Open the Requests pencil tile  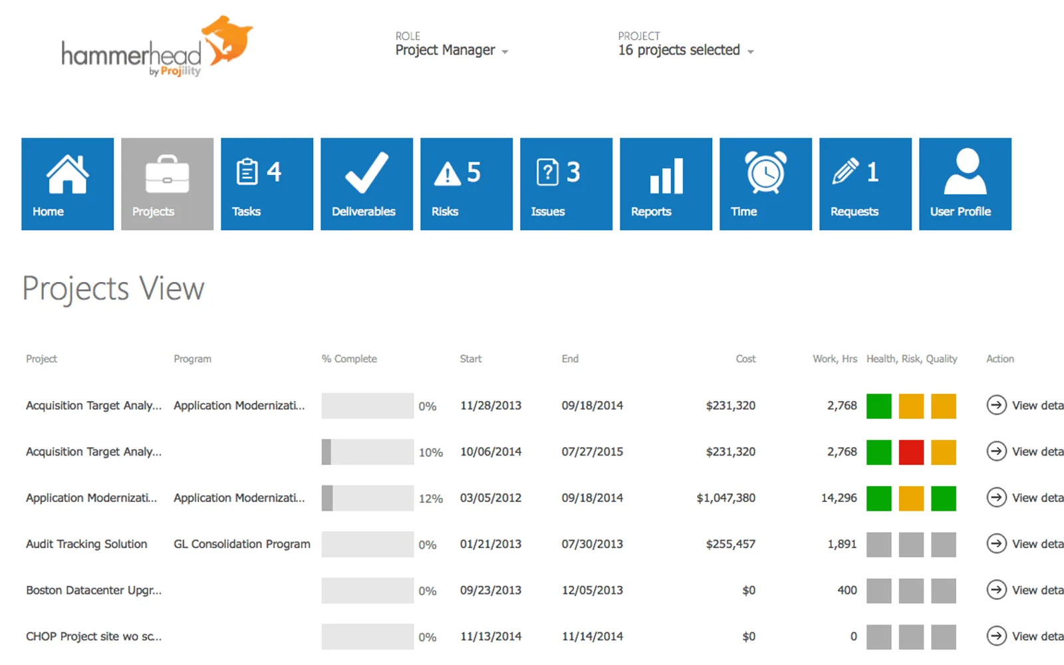(x=865, y=184)
